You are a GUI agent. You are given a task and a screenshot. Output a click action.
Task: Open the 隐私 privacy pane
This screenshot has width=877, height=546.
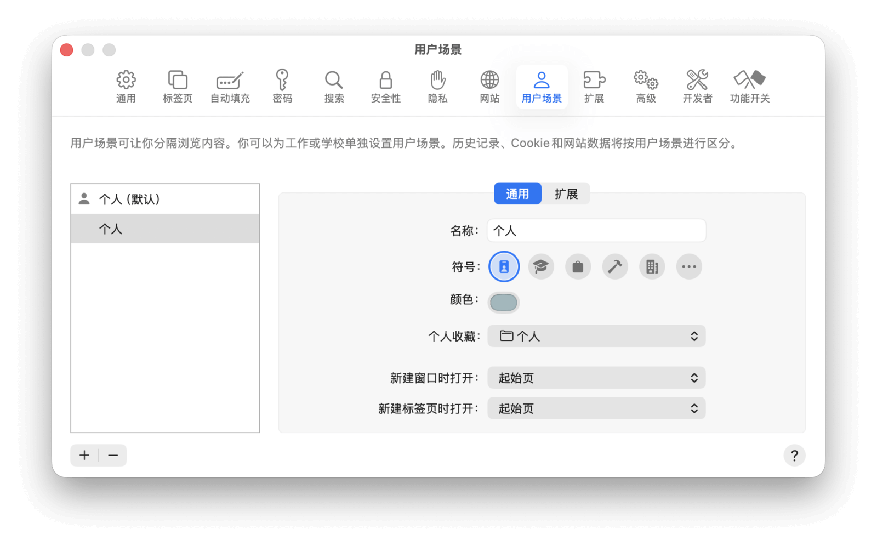click(x=437, y=87)
